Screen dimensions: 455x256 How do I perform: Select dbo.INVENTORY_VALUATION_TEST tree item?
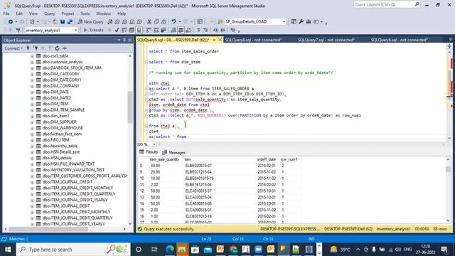click(x=73, y=170)
